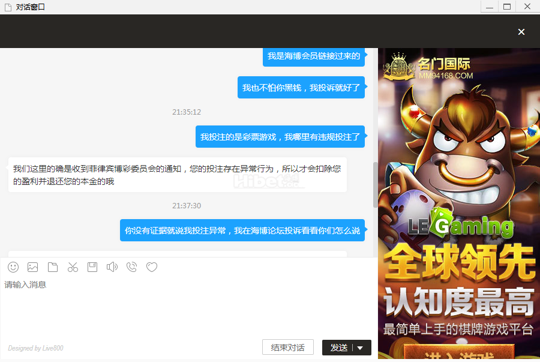Select the scissors screenshot tool

tap(73, 267)
